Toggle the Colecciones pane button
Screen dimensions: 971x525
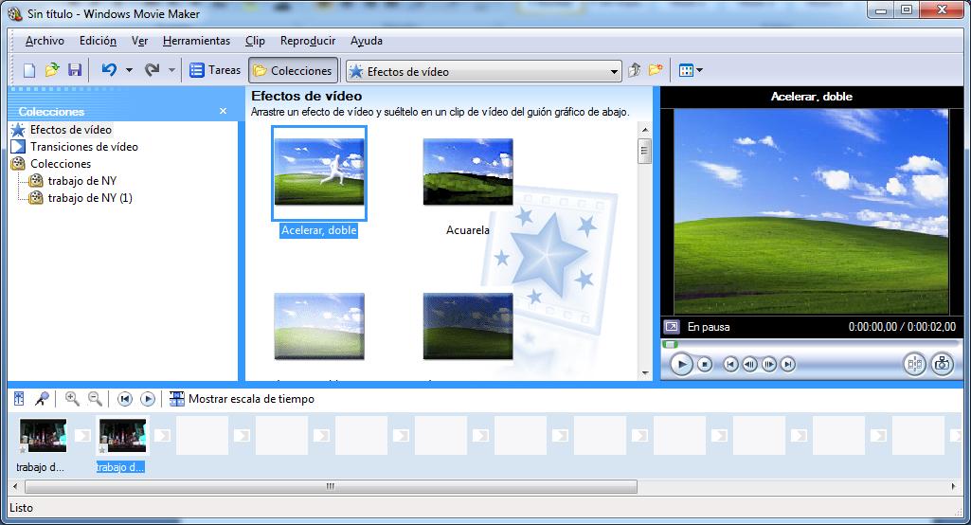click(x=293, y=70)
